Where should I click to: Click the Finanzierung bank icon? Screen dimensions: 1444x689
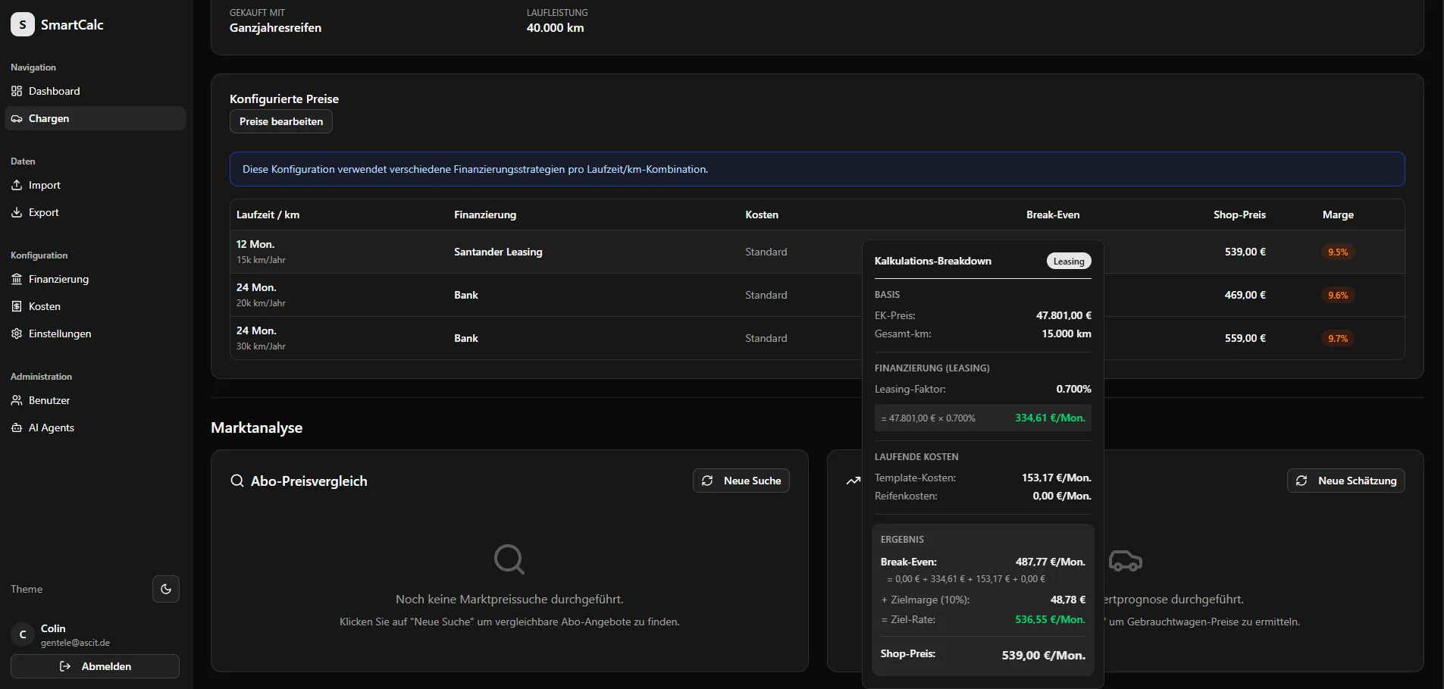coord(17,279)
